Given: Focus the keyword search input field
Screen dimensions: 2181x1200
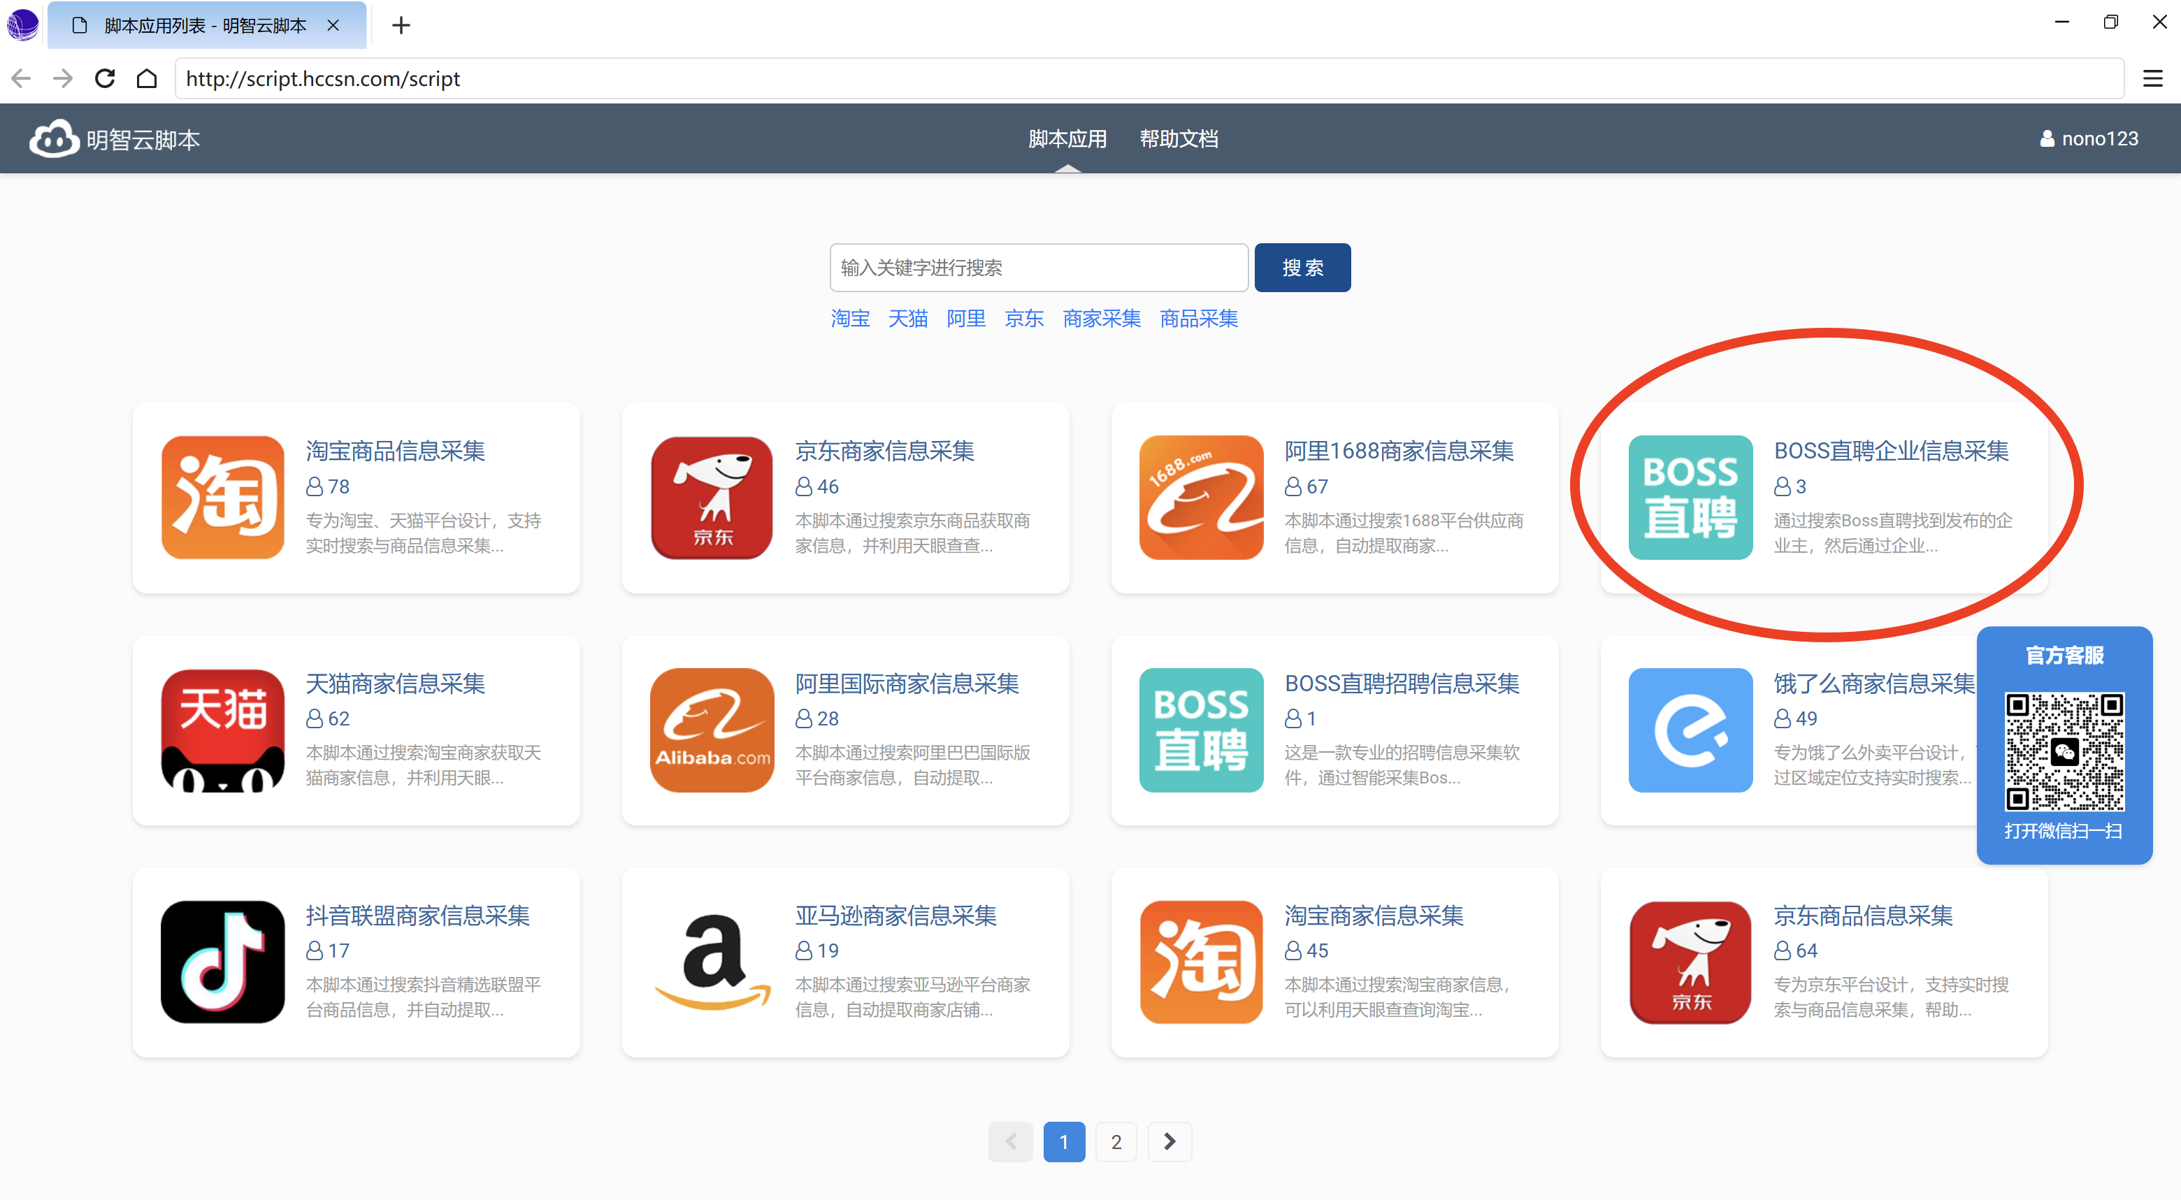Looking at the screenshot, I should [x=1039, y=268].
